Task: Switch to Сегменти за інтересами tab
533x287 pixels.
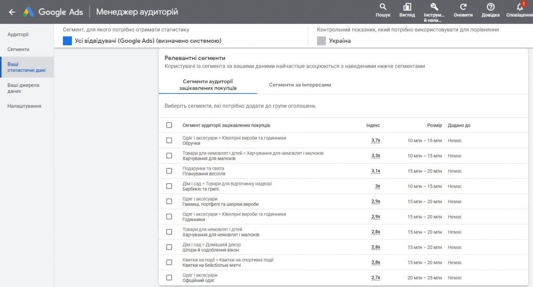Action: 300,84
